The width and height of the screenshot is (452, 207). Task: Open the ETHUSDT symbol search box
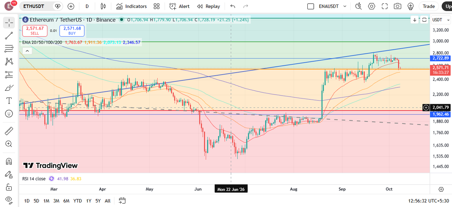click(40, 6)
